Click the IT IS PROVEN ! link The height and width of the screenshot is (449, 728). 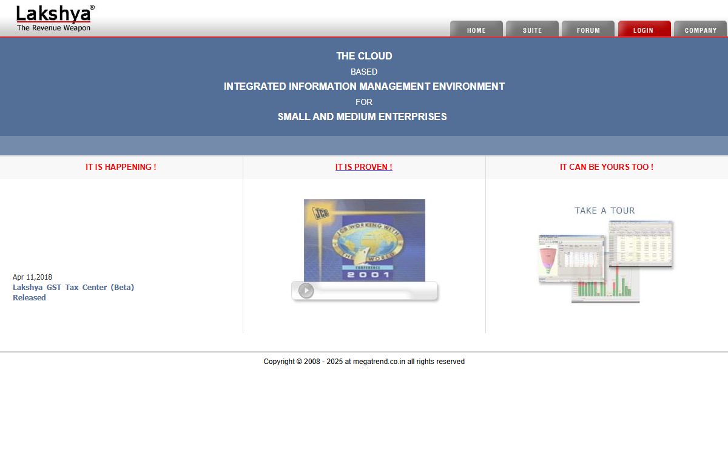point(364,167)
